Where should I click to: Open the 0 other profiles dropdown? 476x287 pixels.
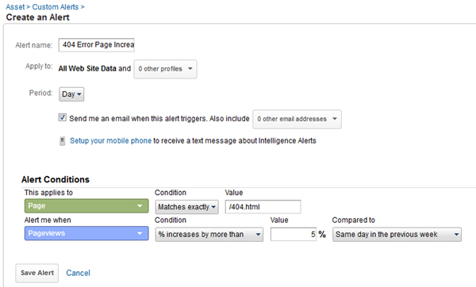tap(166, 69)
